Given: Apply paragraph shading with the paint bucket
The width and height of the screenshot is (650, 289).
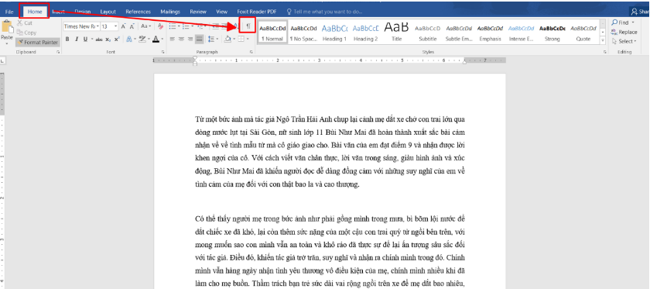Looking at the screenshot, I should 227,39.
